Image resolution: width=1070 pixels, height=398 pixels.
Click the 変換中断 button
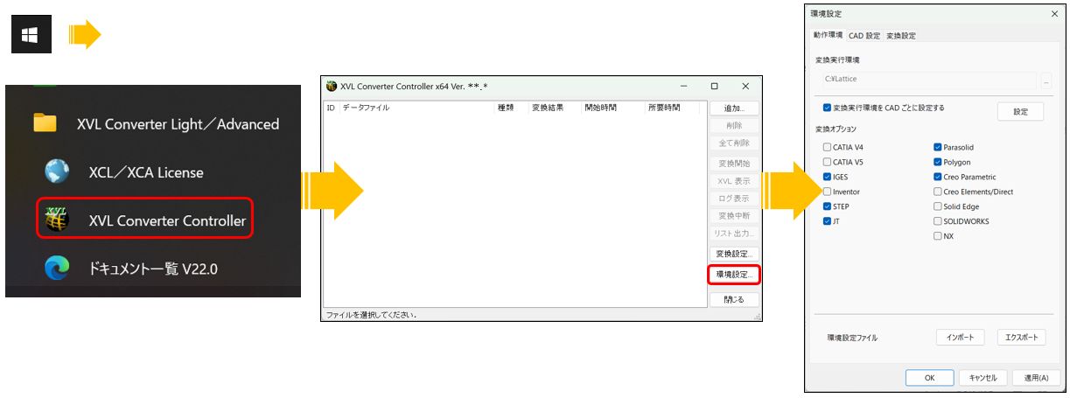coord(734,215)
